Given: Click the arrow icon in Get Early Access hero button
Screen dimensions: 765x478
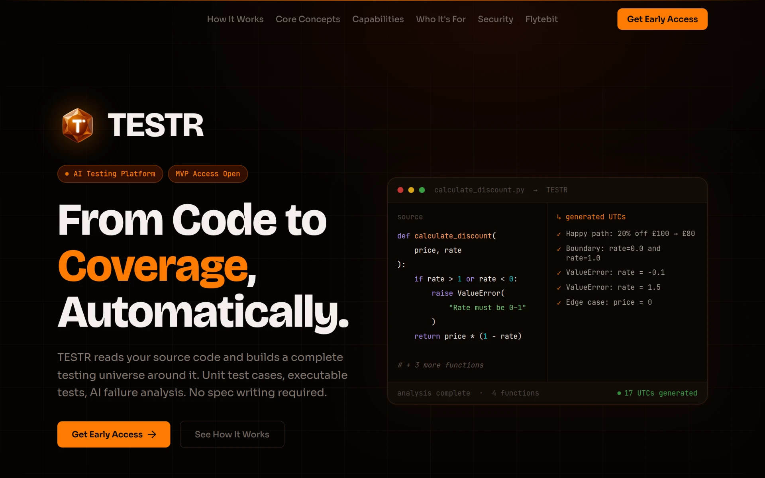Looking at the screenshot, I should [152, 434].
